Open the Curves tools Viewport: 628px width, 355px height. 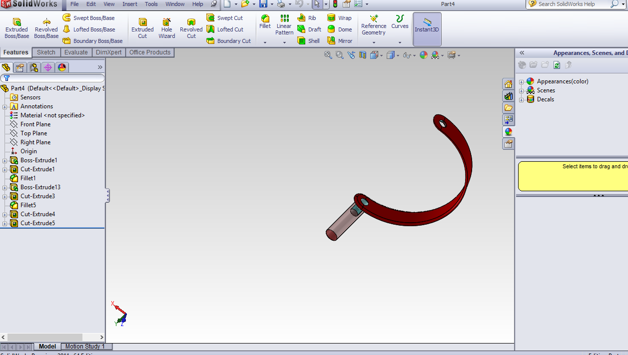[400, 22]
